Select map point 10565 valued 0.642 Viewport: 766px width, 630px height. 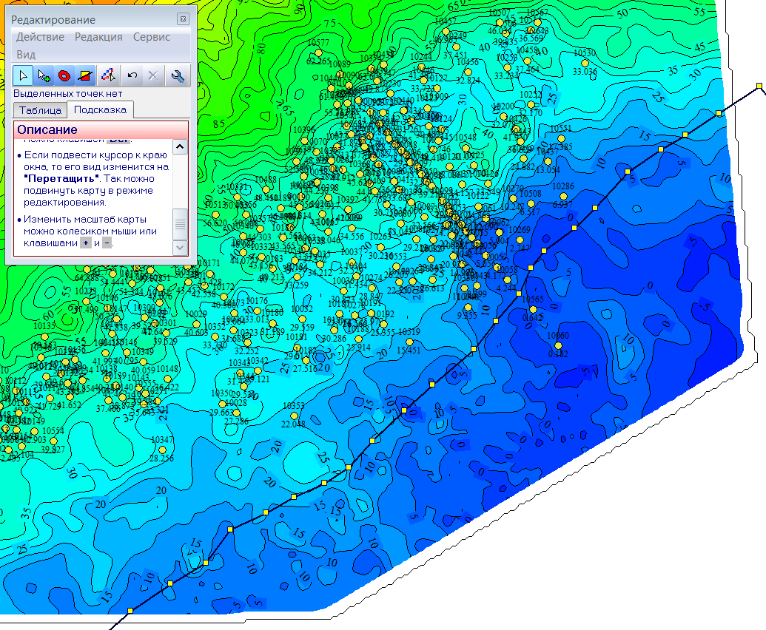533,309
